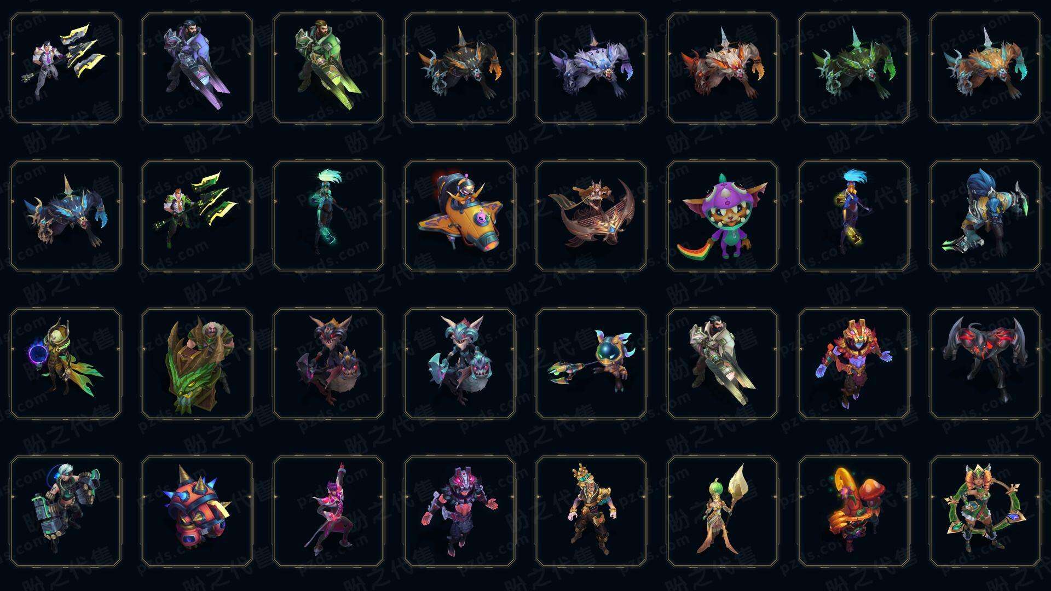Click the green-gold woman with ring blade
This screenshot has height=591, width=1051.
[985, 511]
